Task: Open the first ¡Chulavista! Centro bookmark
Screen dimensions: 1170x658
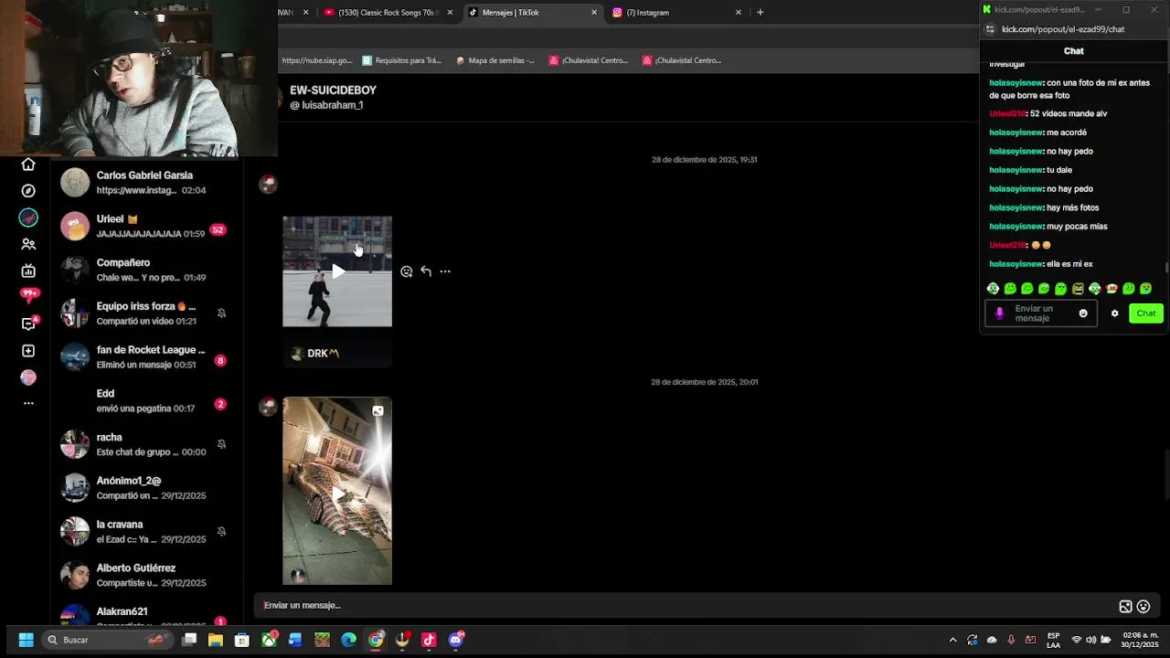Action: (x=589, y=60)
